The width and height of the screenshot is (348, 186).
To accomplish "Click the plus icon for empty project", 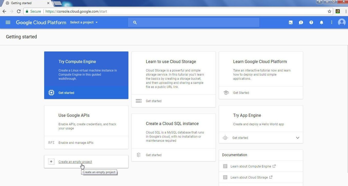I will (51, 162).
